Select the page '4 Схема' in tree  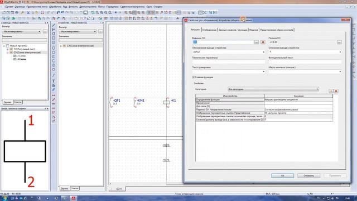click(x=22, y=59)
